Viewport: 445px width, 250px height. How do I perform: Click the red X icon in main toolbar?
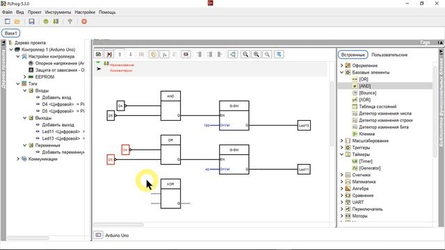[84, 22]
